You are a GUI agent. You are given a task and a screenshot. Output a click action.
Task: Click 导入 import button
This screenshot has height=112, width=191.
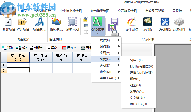[52, 48]
